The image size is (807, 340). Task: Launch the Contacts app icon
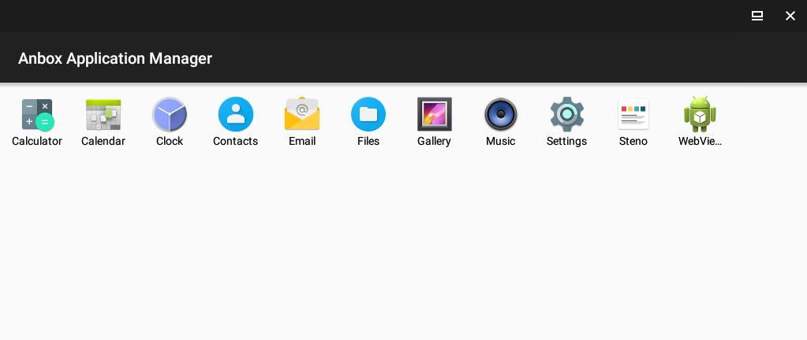tap(236, 114)
